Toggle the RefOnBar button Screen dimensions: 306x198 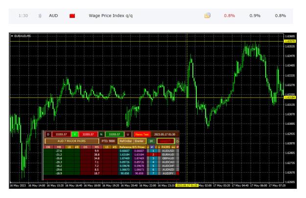[x=126, y=141]
